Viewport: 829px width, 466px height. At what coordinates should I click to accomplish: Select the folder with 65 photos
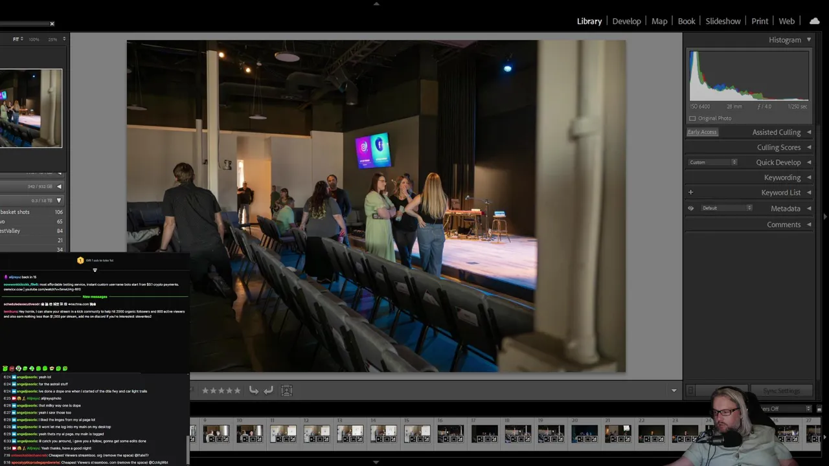pyautogui.click(x=31, y=221)
